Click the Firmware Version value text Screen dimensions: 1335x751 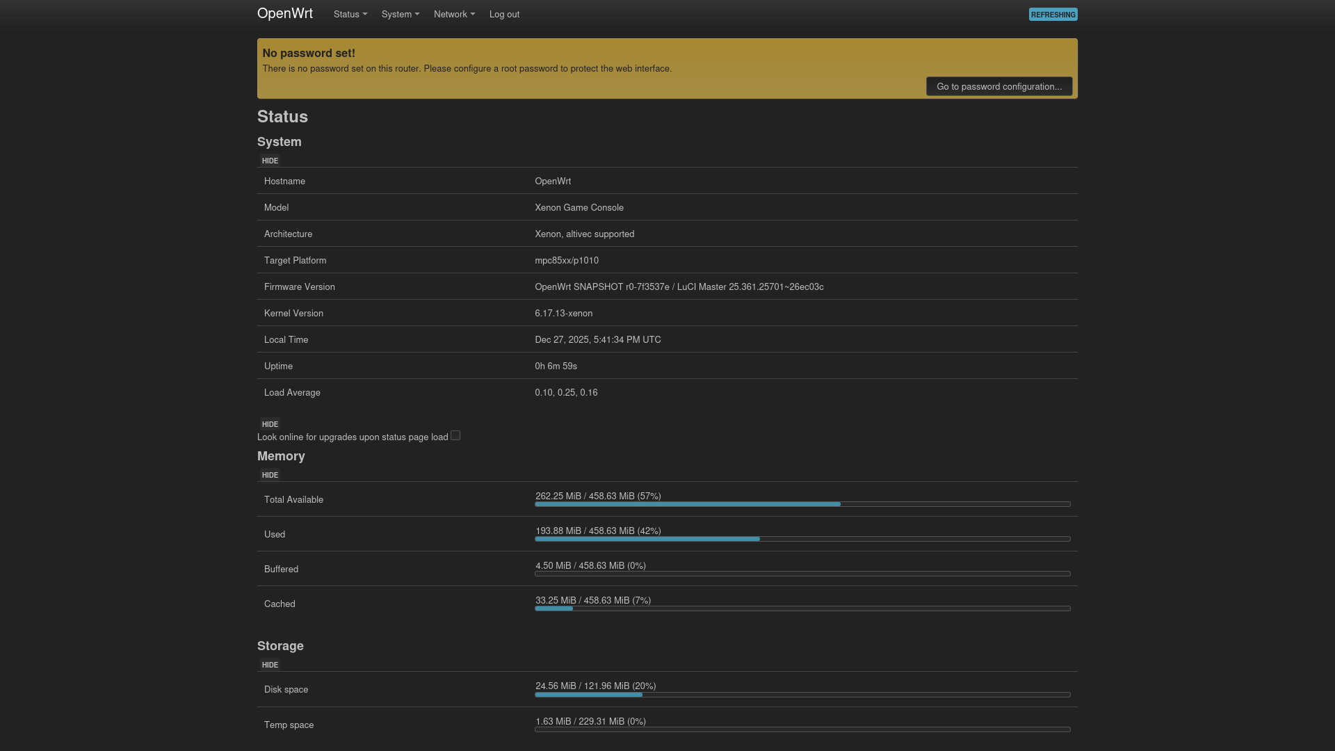(679, 287)
